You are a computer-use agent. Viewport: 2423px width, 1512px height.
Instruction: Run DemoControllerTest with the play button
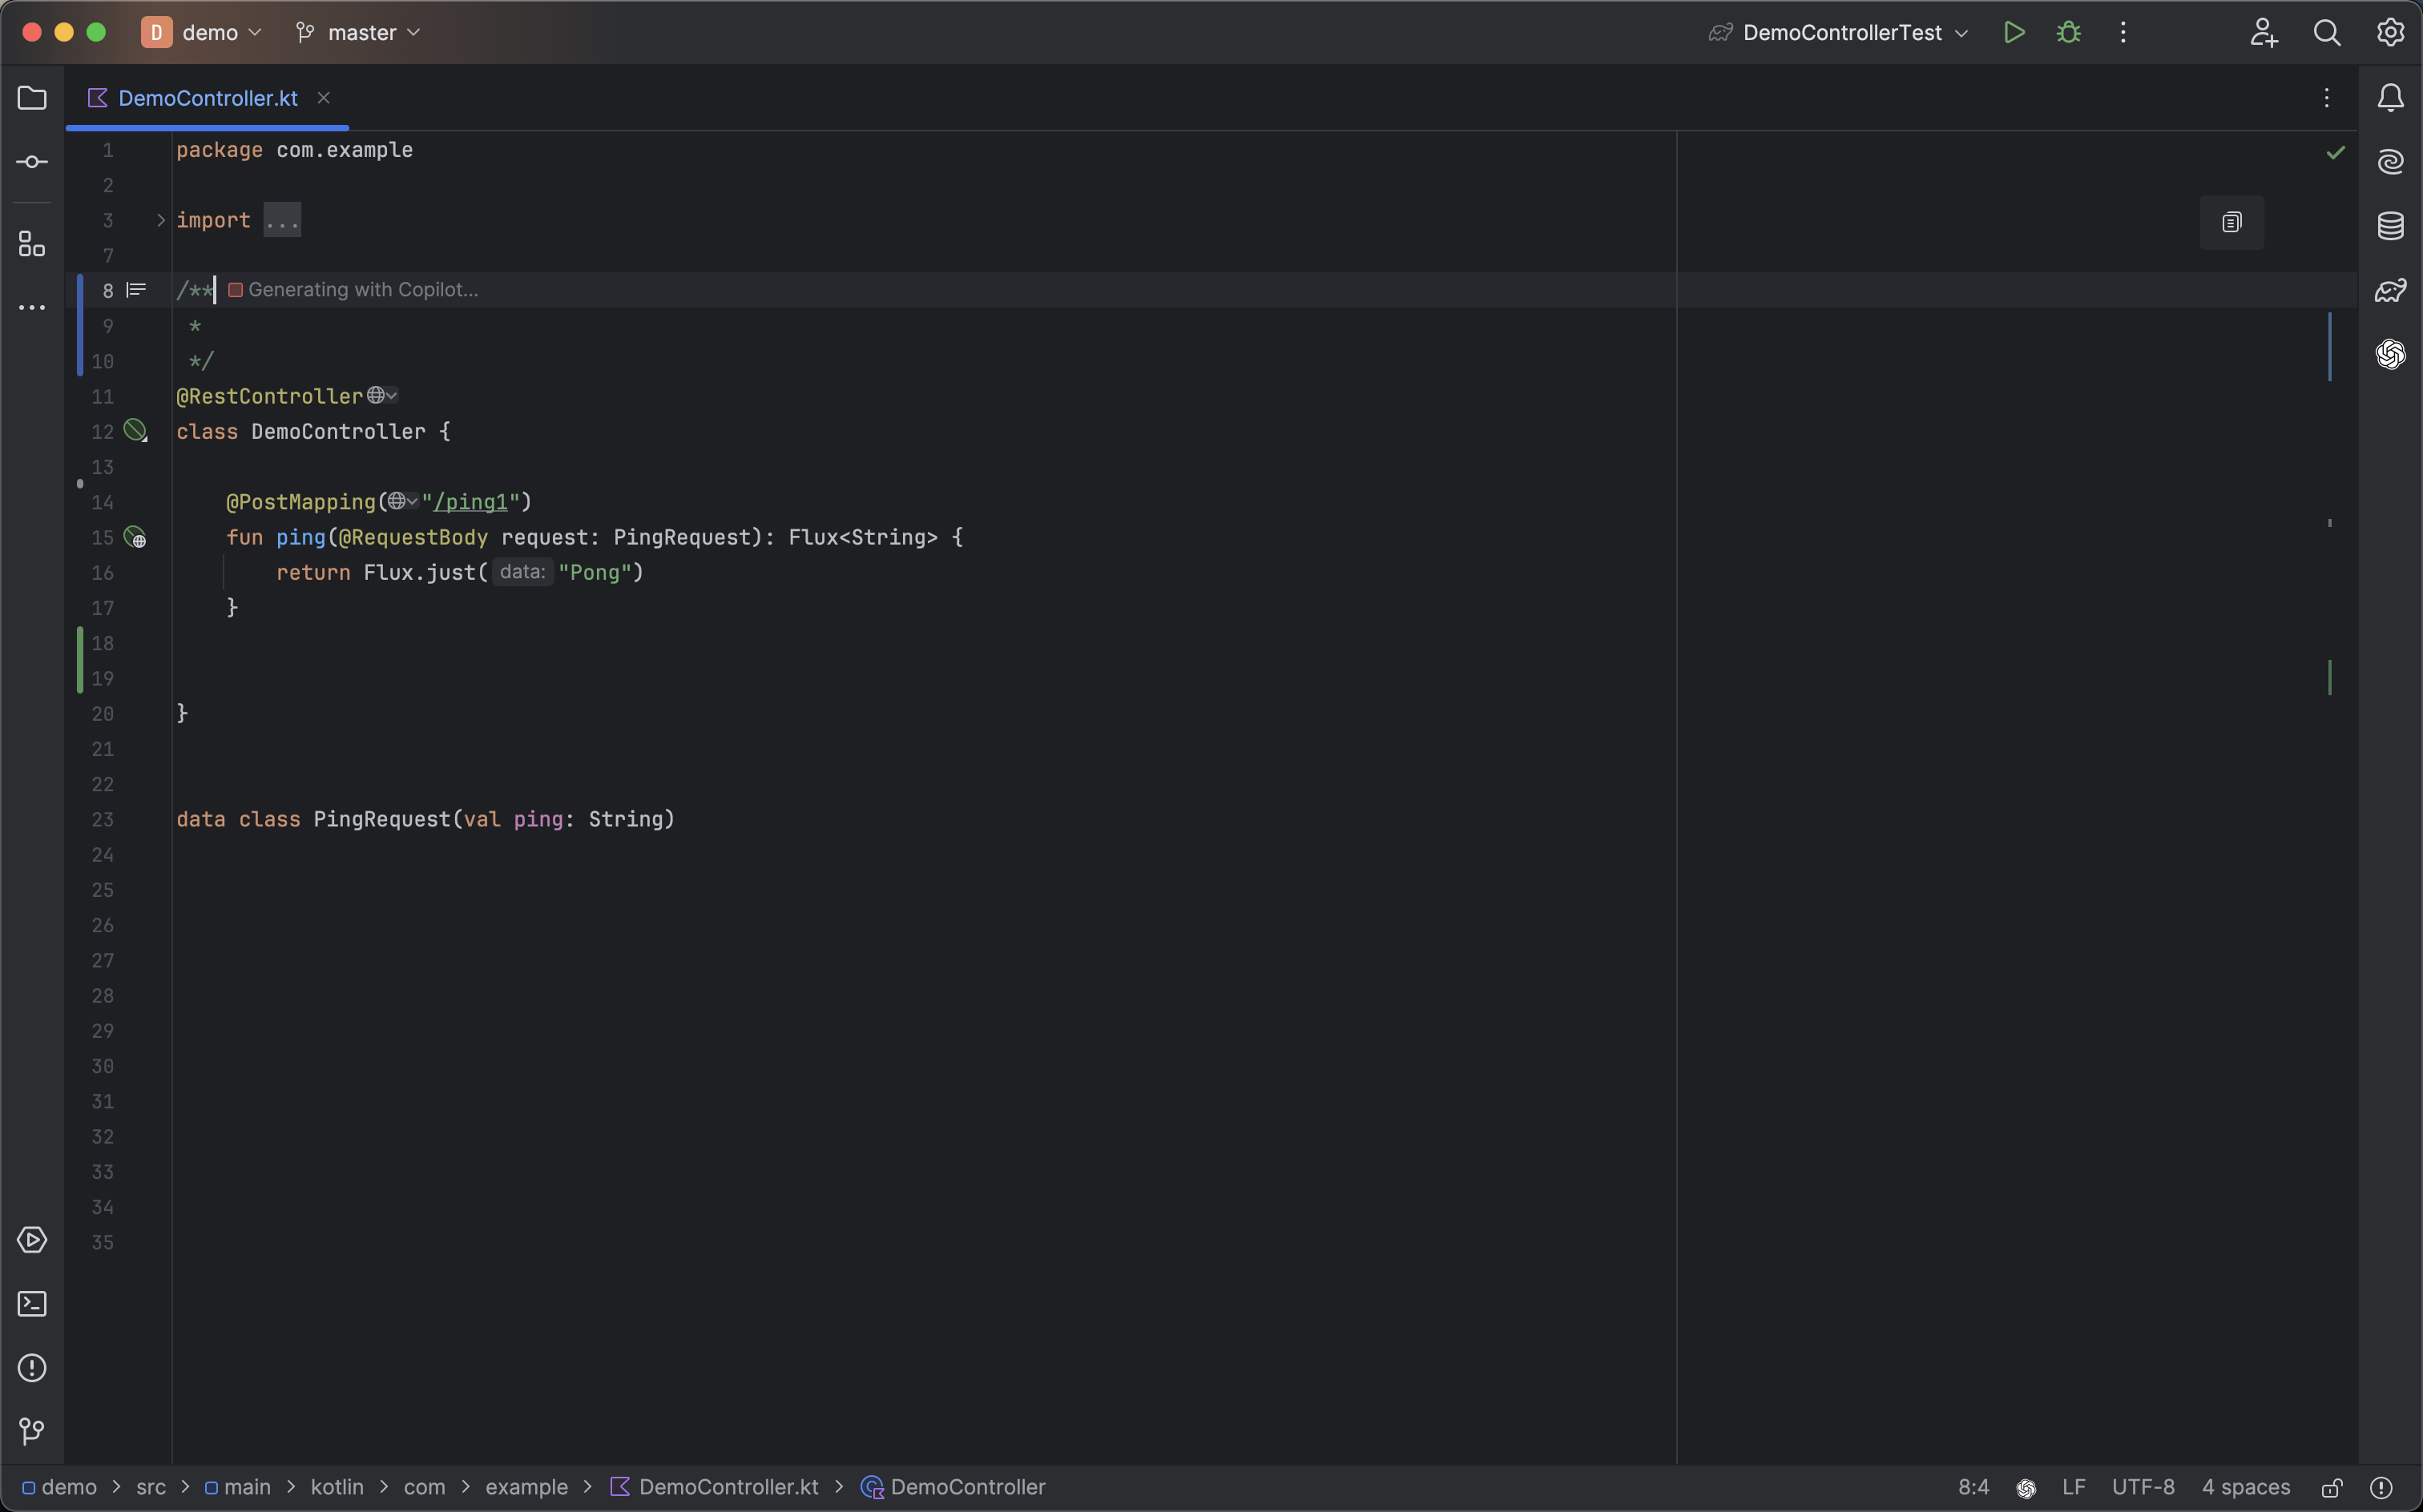point(2014,33)
